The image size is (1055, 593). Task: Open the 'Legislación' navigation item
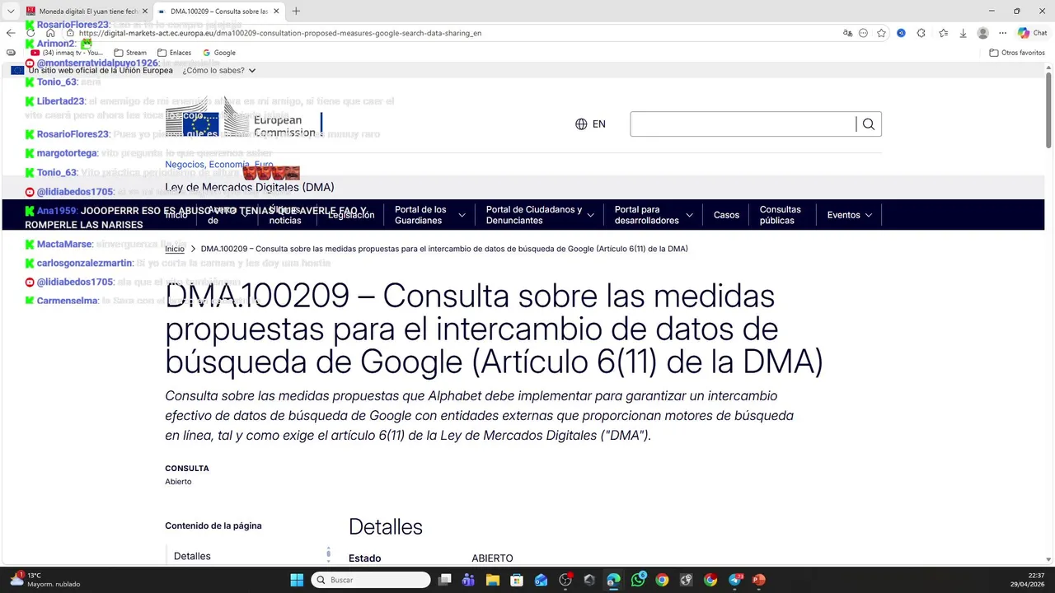(x=351, y=215)
